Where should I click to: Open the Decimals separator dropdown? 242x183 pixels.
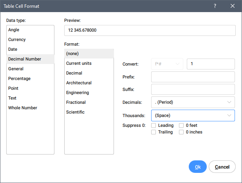pyautogui.click(x=193, y=102)
